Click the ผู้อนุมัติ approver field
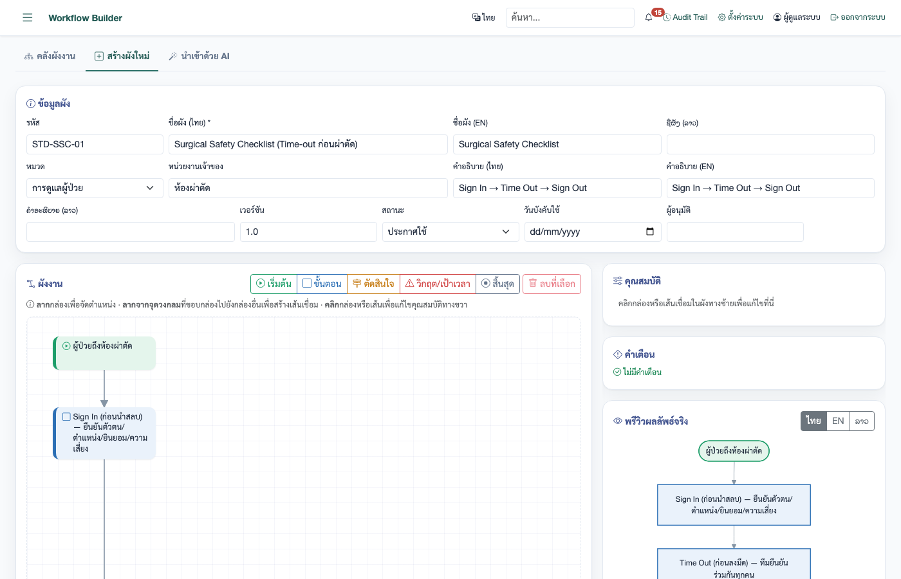 pos(735,232)
